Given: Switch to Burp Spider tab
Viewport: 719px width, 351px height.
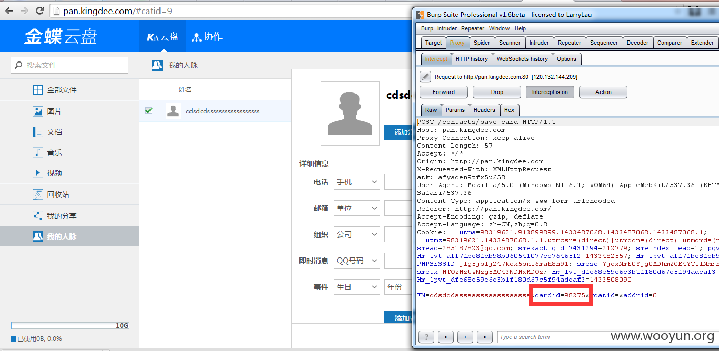Looking at the screenshot, I should [482, 43].
